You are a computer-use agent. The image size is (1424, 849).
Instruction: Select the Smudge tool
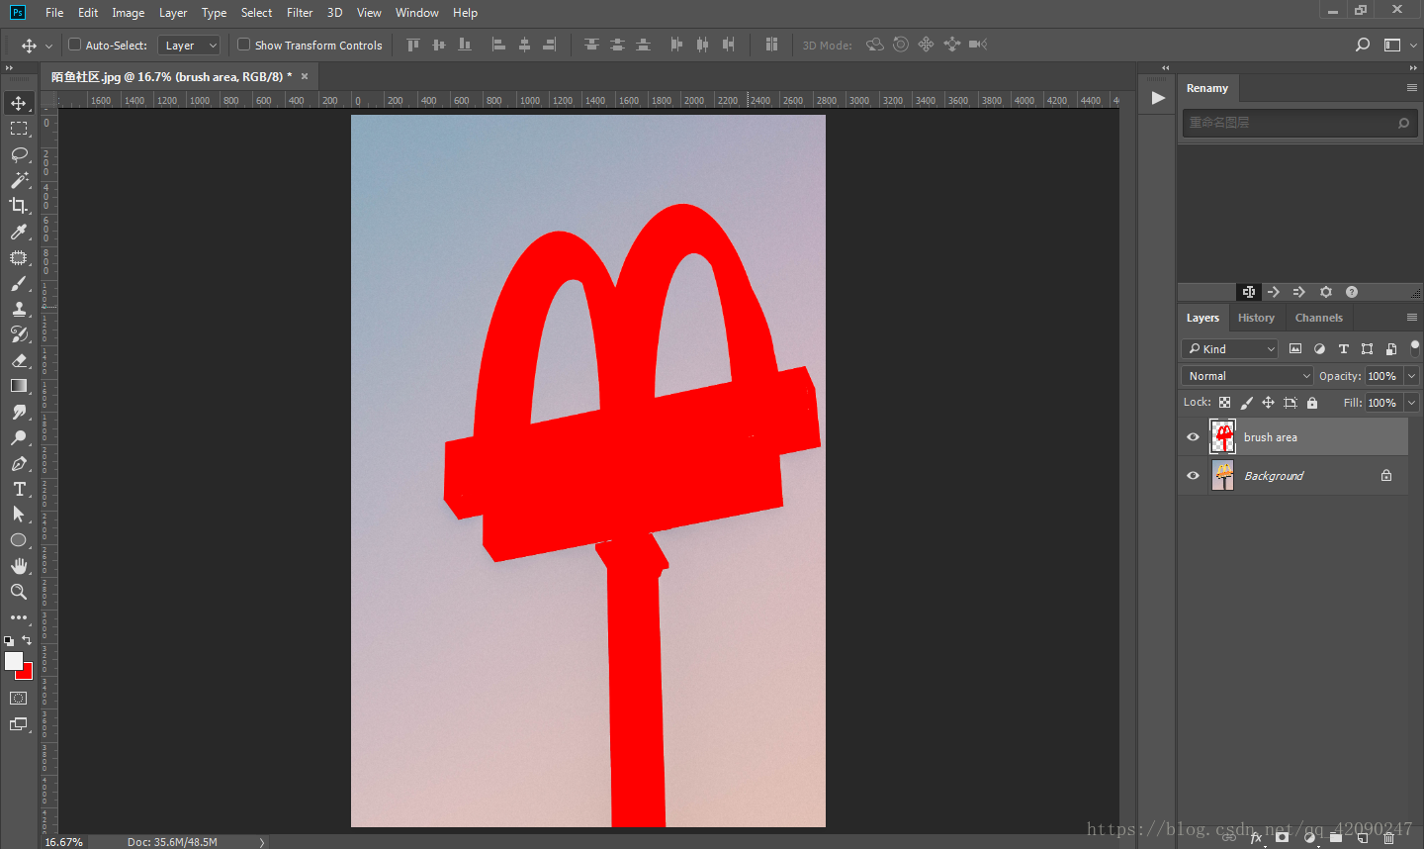(x=19, y=412)
